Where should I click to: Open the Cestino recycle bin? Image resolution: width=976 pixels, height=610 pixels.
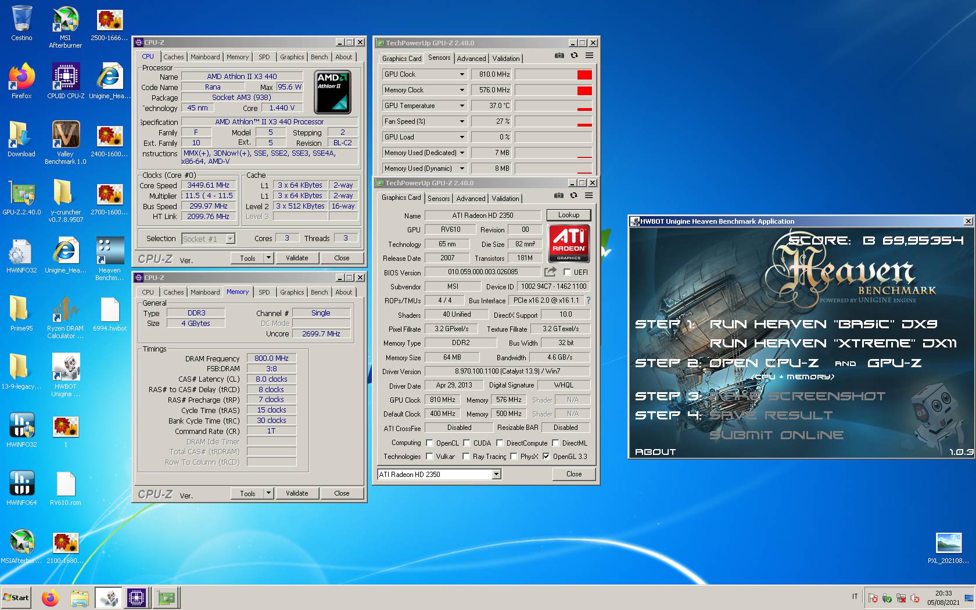pyautogui.click(x=21, y=23)
